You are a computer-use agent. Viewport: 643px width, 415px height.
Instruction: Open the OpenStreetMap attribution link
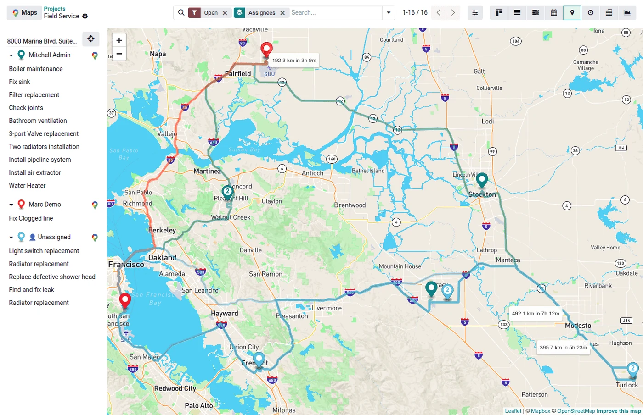click(x=576, y=411)
